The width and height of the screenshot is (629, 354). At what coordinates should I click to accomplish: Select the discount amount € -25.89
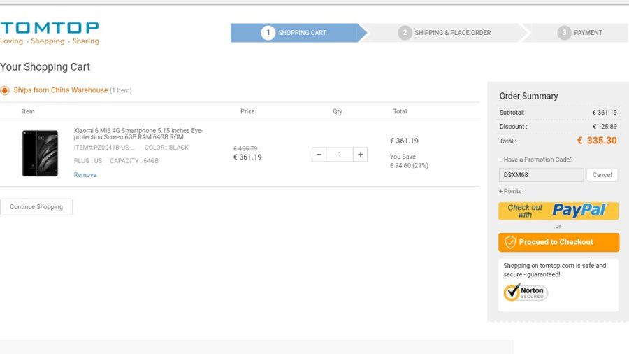(x=605, y=127)
